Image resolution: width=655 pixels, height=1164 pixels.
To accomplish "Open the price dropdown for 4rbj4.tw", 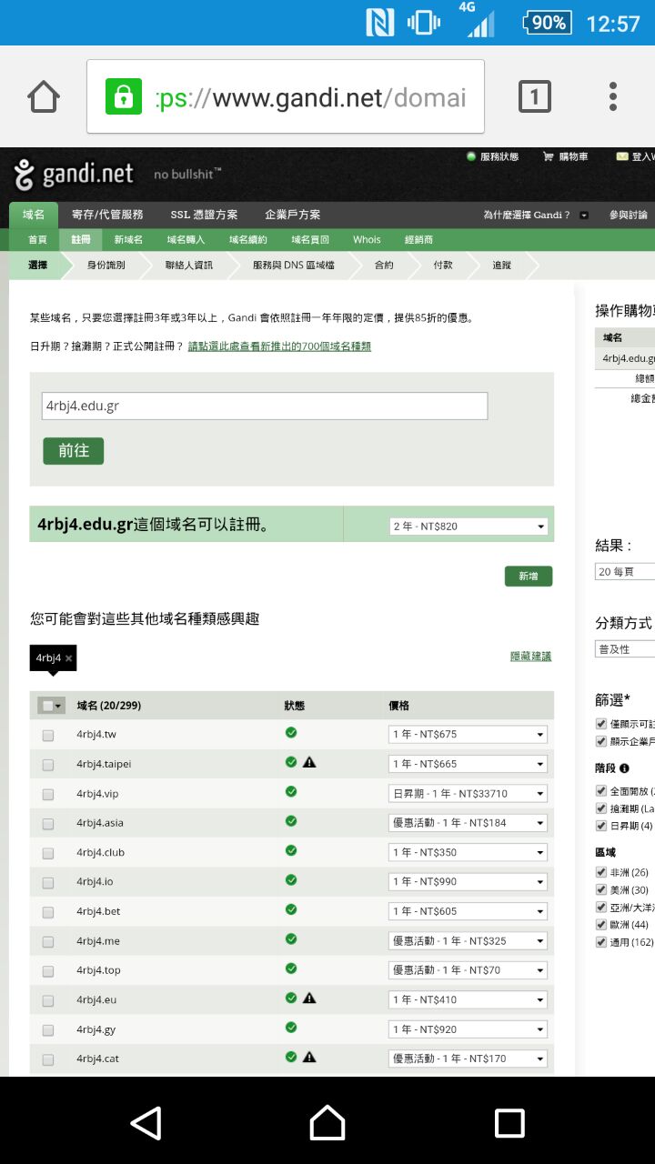I will point(469,735).
